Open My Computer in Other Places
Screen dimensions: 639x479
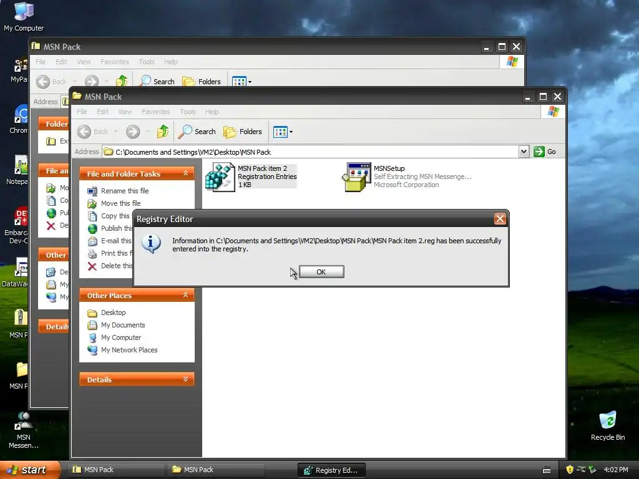121,337
